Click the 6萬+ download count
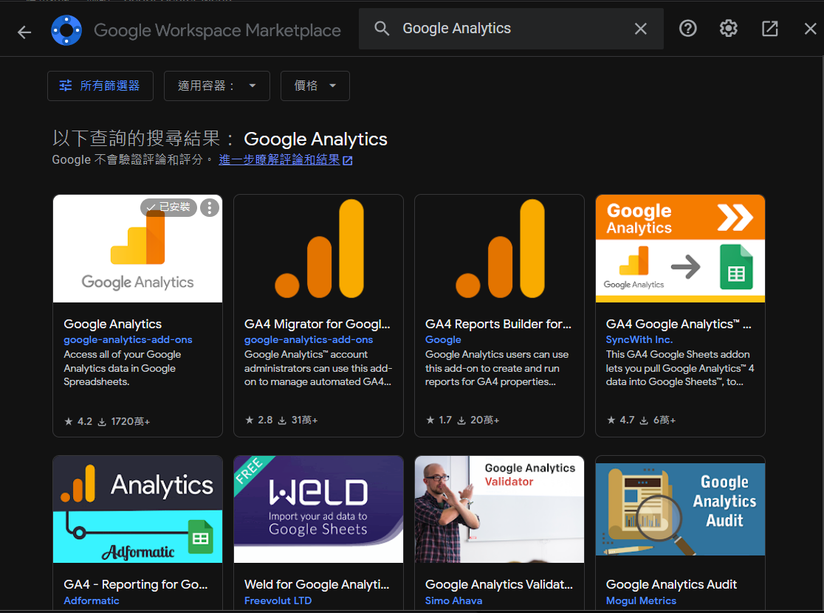The width and height of the screenshot is (824, 613). 657,420
